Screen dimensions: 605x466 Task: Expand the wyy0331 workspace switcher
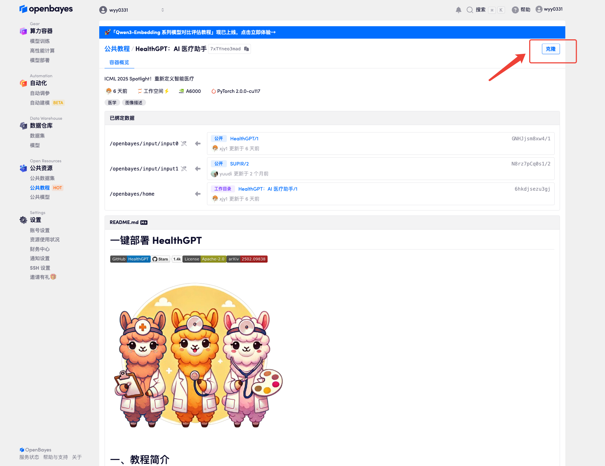tap(163, 10)
